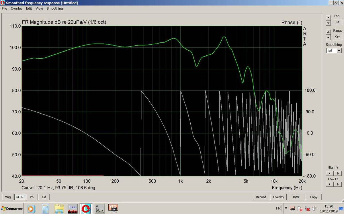Viewport: 344px width, 214px height.
Task: Expand the Smoothing 1/6 dropdown
Action: click(339, 51)
